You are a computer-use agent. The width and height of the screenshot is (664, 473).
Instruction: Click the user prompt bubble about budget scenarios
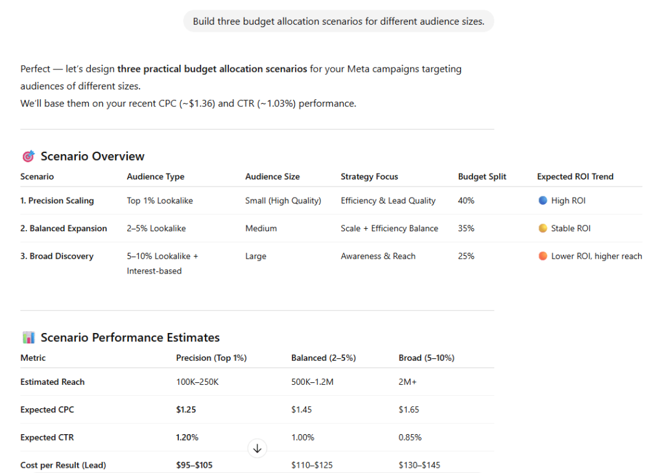338,21
